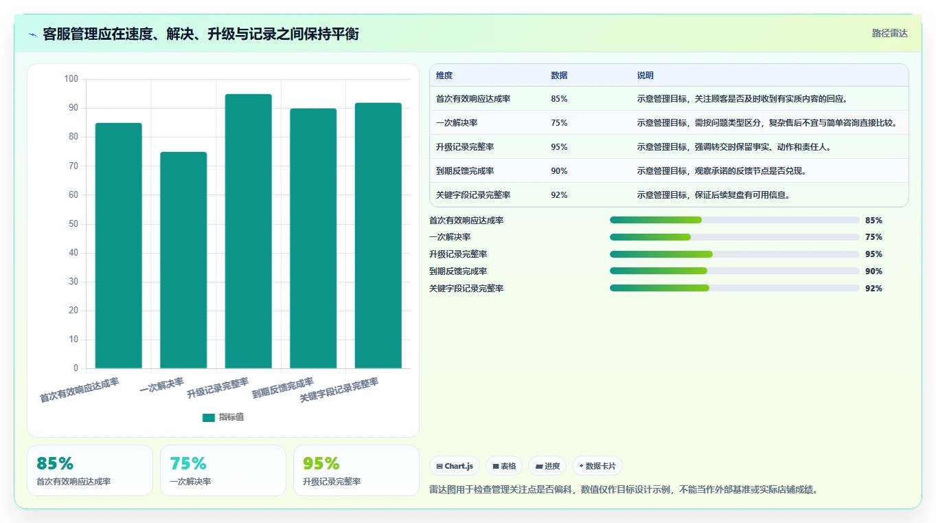The width and height of the screenshot is (936, 523).
Task: Click the 90% value in table
Action: pos(559,171)
